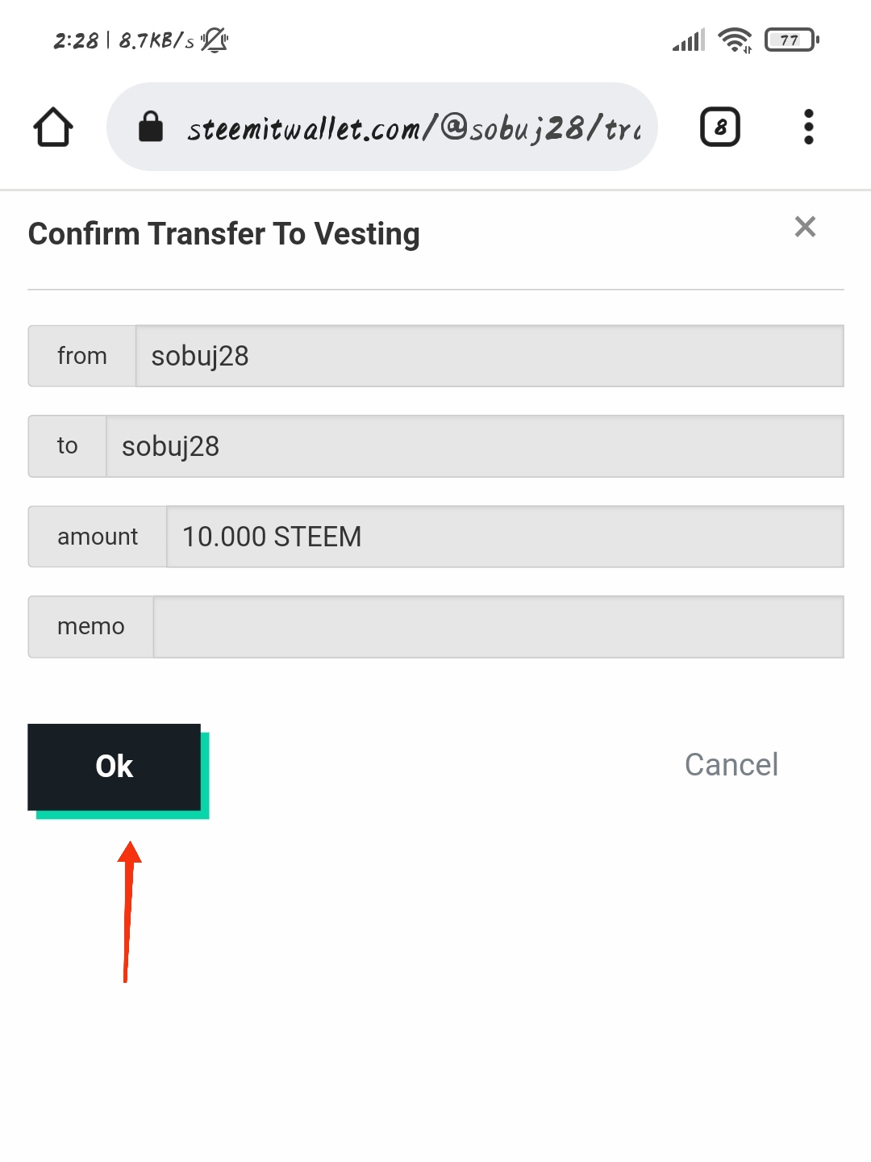
Task: Tap the status bar clock showing 2:28
Action: pos(76,40)
